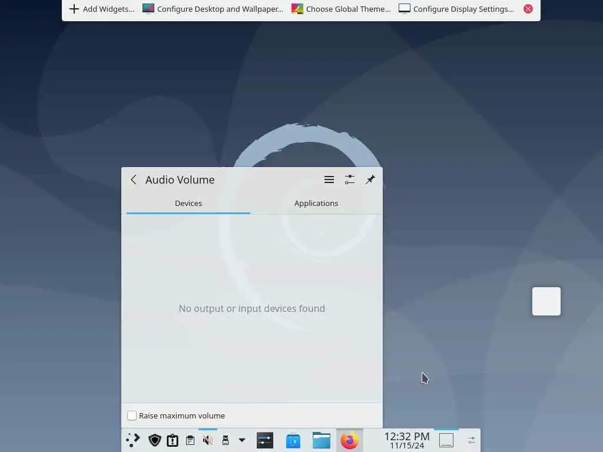The width and height of the screenshot is (603, 452).
Task: Launch System Settings from the taskbar
Action: tap(265, 440)
